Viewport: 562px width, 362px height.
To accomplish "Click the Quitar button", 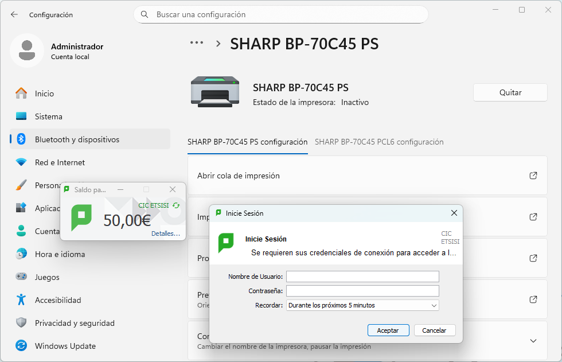I will [x=510, y=92].
